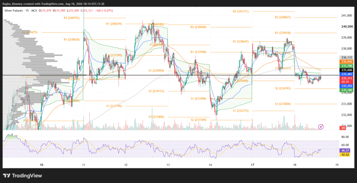Image resolution: width=357 pixels, height=183 pixels.
Task: Click date label 10 on time axis
Action: click(41, 165)
